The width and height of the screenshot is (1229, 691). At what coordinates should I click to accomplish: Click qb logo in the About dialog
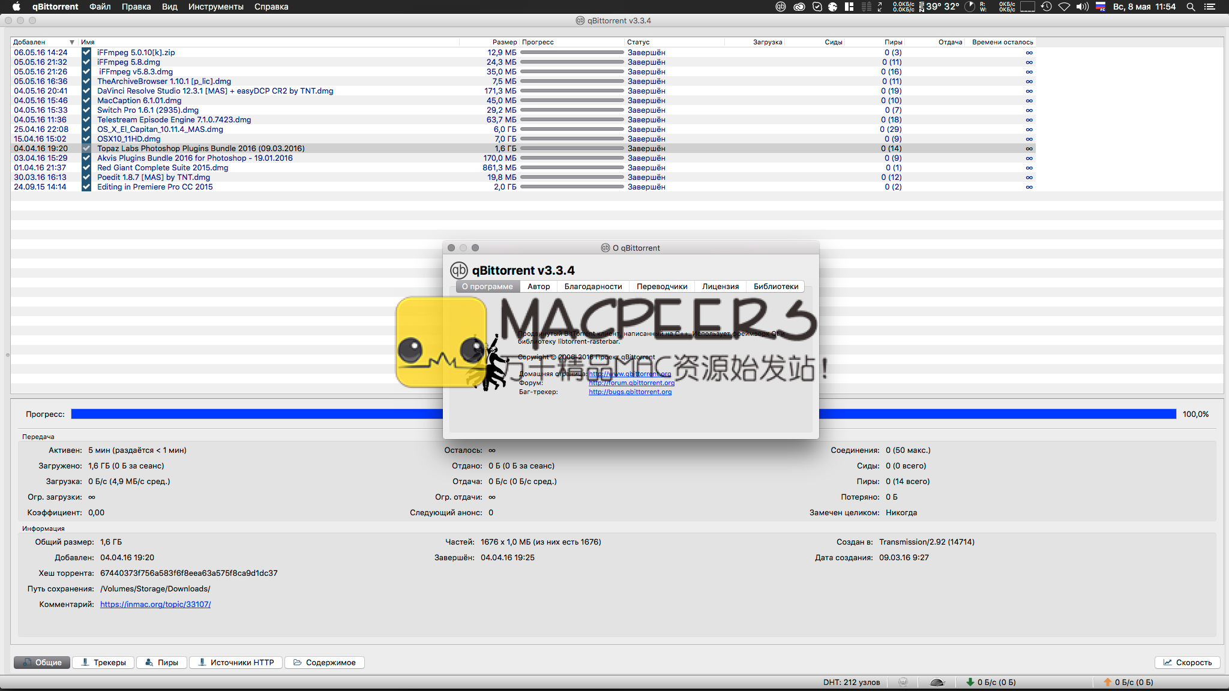(458, 270)
